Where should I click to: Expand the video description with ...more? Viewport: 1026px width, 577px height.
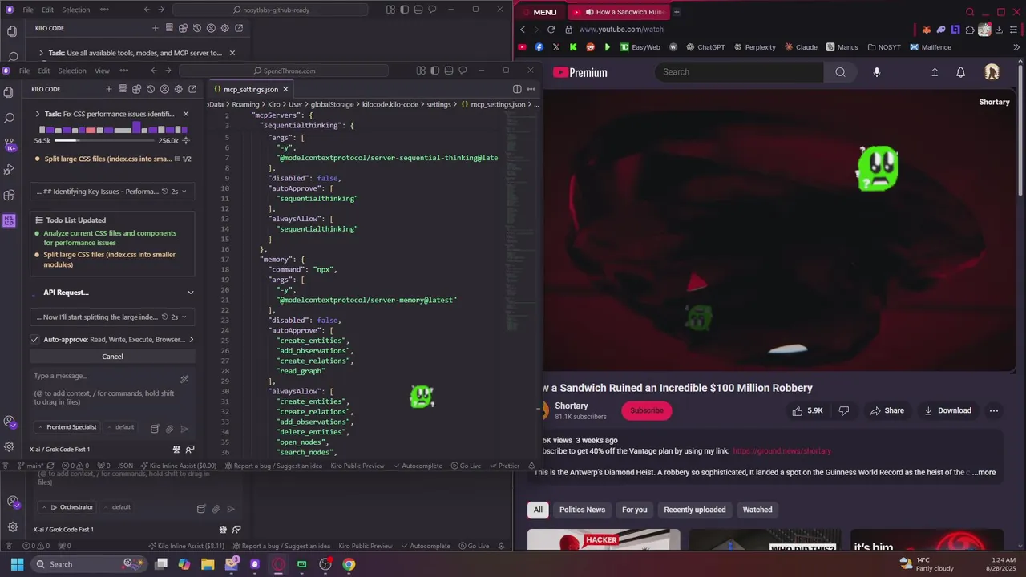(x=984, y=472)
